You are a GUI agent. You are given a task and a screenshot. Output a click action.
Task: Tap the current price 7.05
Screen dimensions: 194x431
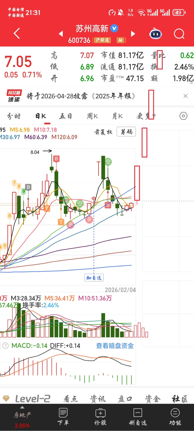[18, 62]
